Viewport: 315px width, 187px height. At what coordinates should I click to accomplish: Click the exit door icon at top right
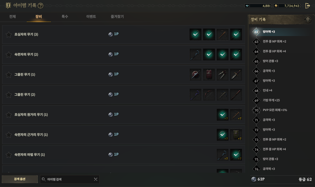tap(307, 6)
